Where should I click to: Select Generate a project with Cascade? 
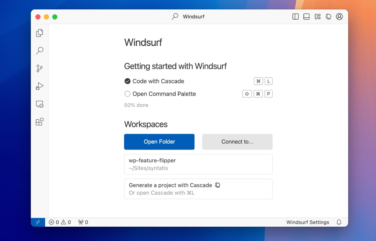click(198, 189)
